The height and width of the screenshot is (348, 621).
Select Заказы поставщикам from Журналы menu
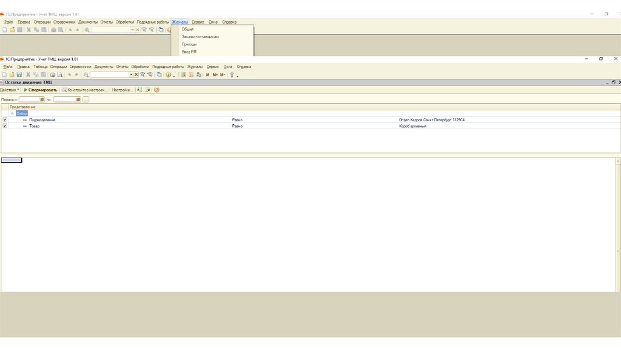[x=200, y=37]
